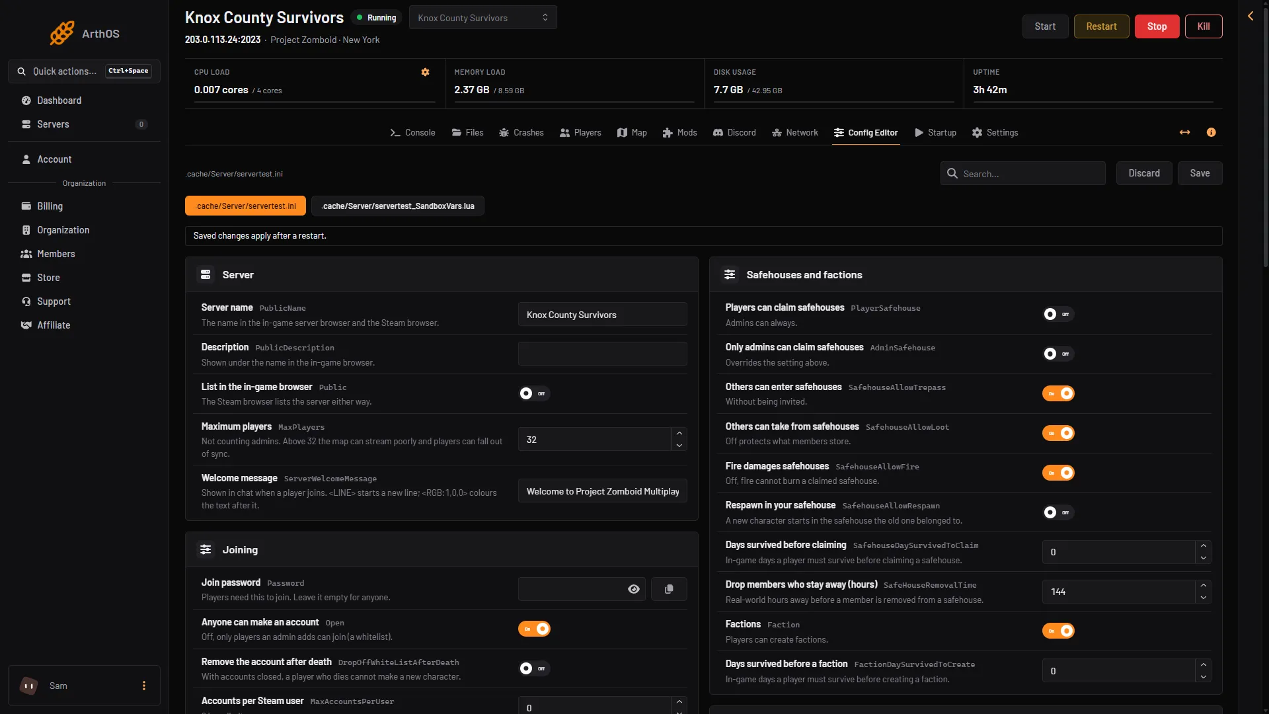Collapse the right side panel chevron
The width and height of the screenshot is (1269, 714).
point(1250,16)
